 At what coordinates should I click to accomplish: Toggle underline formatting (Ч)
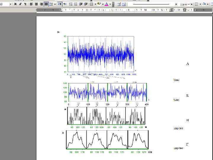click(x=25, y=4)
